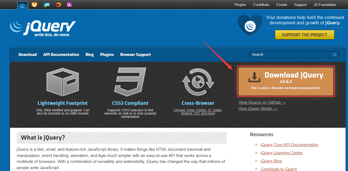Click the heart donation icon
348x171 pixels.
click(250, 26)
